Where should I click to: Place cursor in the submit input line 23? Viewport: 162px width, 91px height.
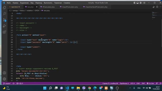pos(30,47)
